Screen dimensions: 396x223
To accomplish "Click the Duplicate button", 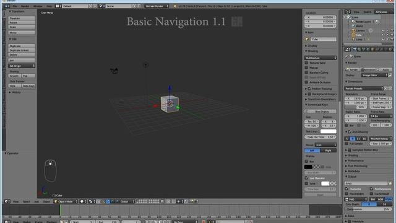I will 22,46.
